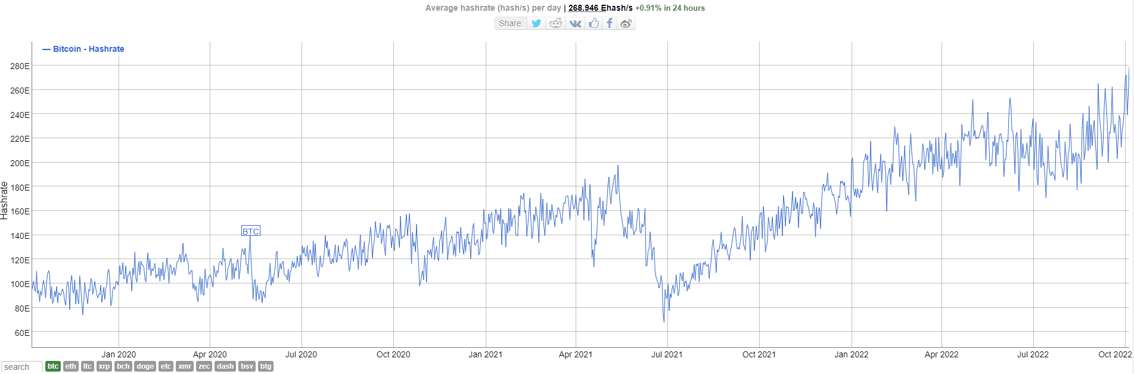Viewport: 1134px width, 374px height.
Task: Share the chart on Reddit
Action: [555, 23]
